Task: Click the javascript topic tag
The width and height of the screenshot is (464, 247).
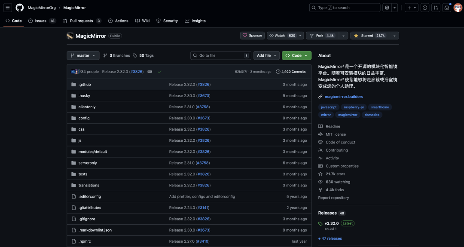Action: pos(329,107)
